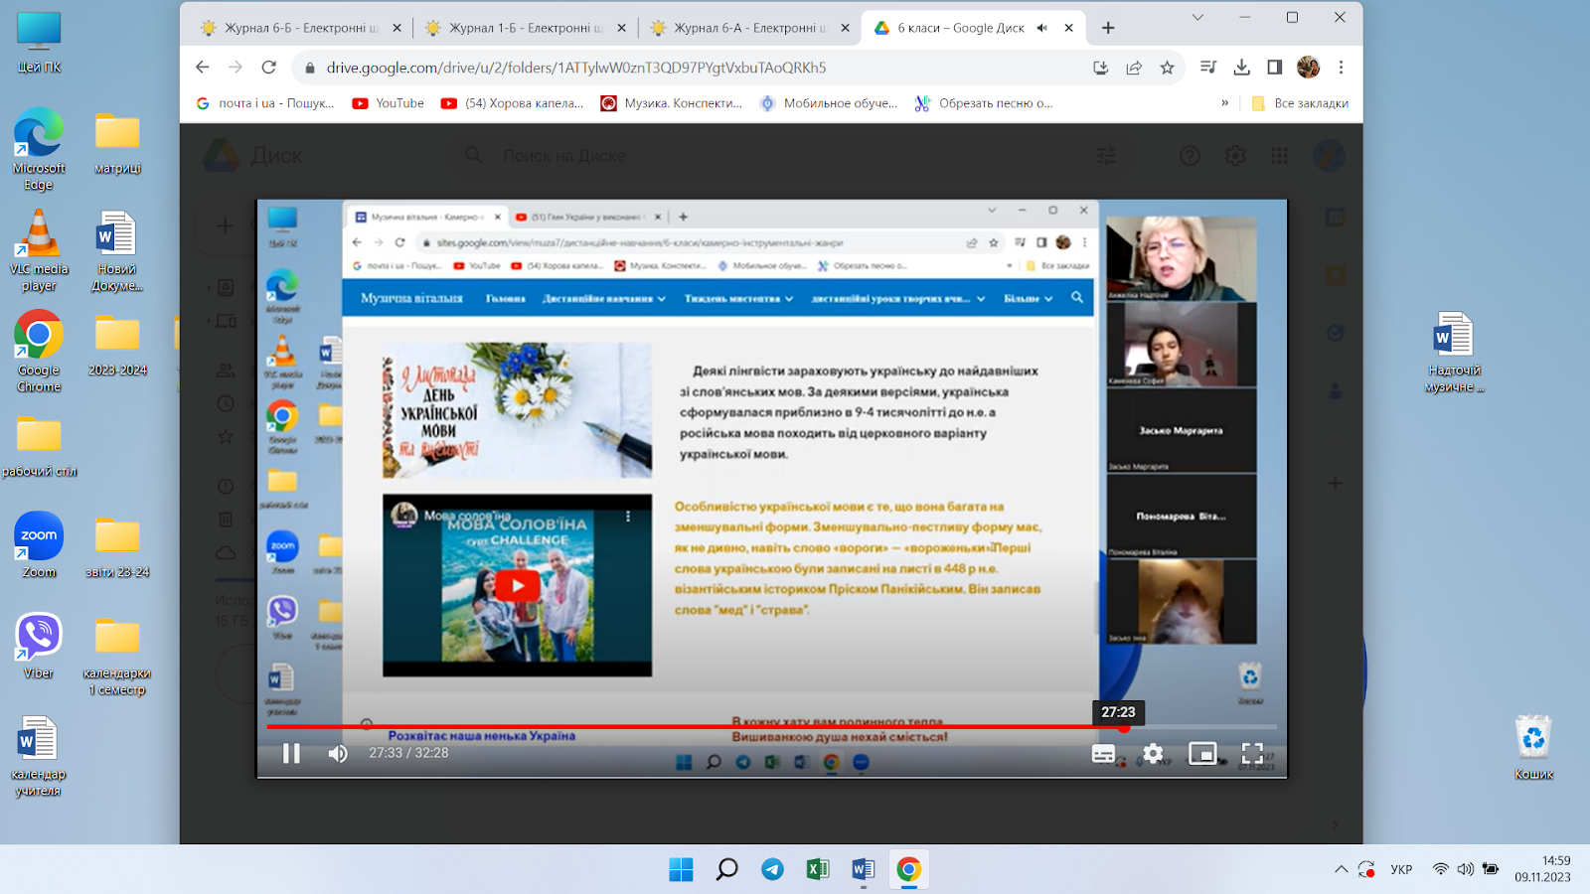Open clock and date 14:59
The width and height of the screenshot is (1590, 894).
1543,869
